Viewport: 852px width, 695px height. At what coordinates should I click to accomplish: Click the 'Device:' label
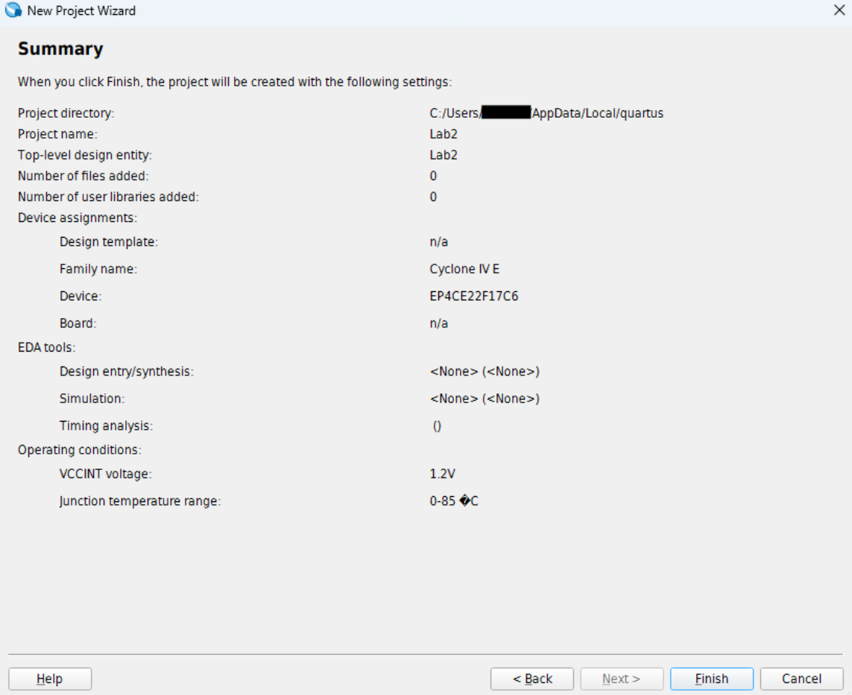[x=81, y=296]
